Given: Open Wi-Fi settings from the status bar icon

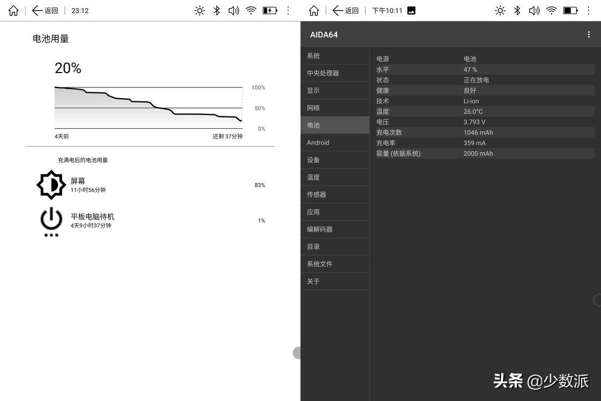Looking at the screenshot, I should (251, 10).
